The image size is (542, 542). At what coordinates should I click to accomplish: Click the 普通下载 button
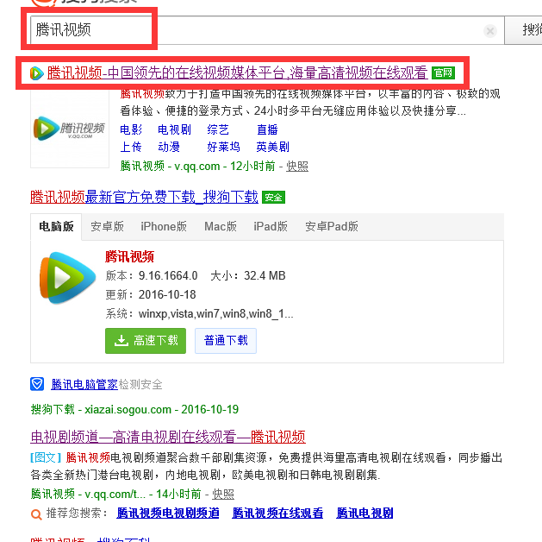tap(226, 341)
